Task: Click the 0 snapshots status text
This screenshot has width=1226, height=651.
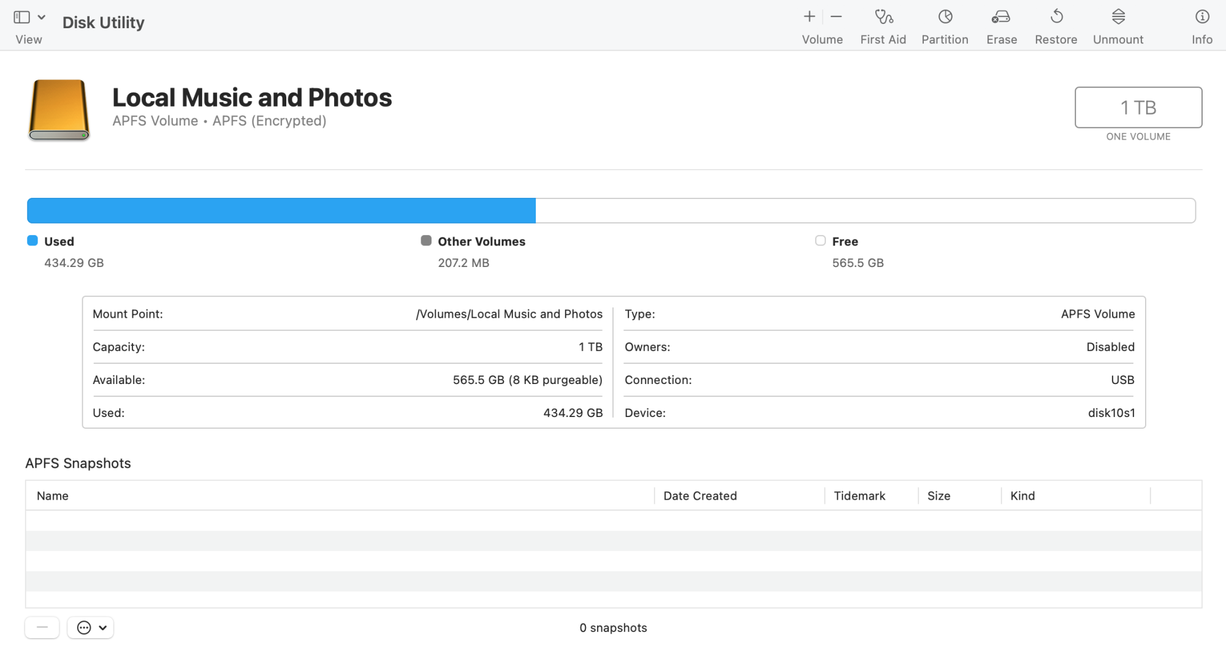Action: coord(613,628)
